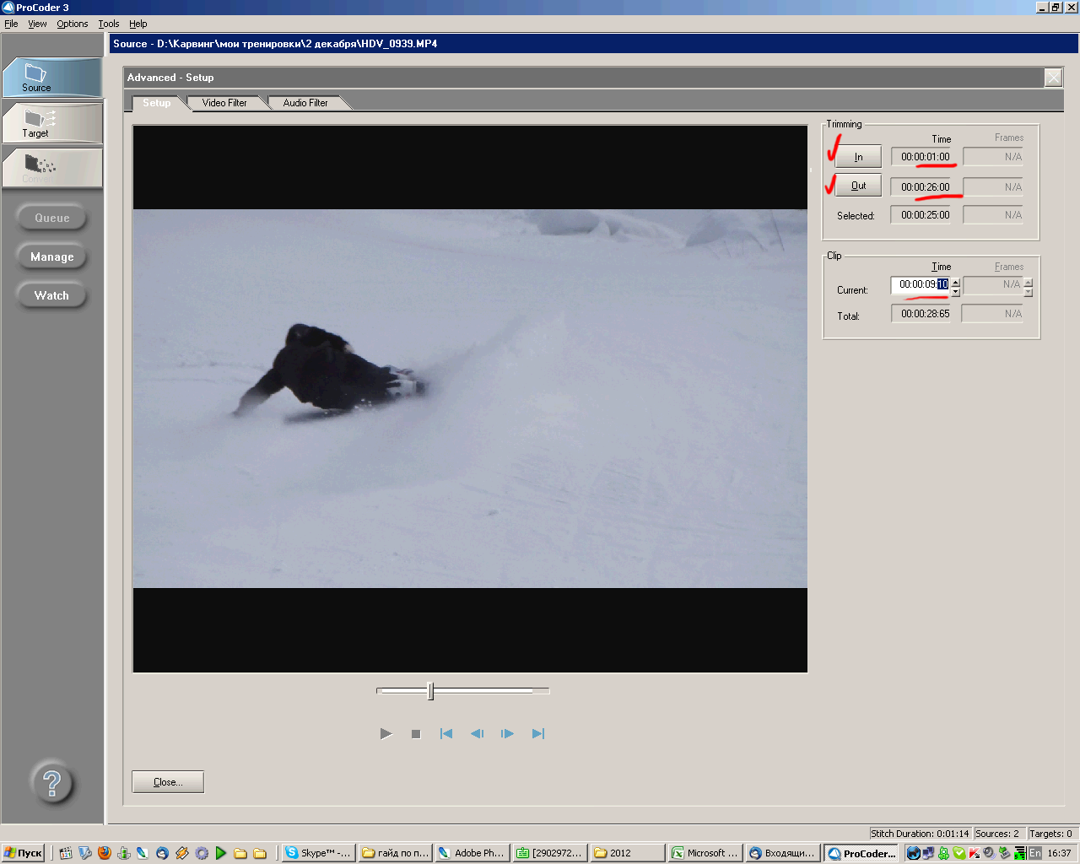Launch Firefox from quick launch
Viewport: 1080px width, 864px height.
click(x=105, y=853)
